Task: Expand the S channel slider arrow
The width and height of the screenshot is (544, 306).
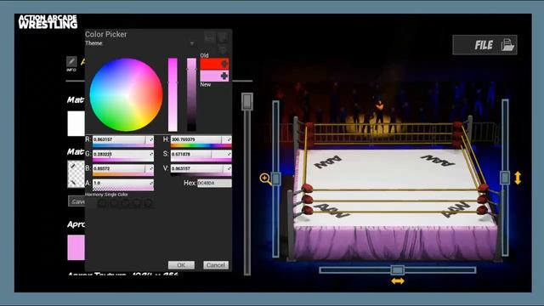Action: coord(229,154)
